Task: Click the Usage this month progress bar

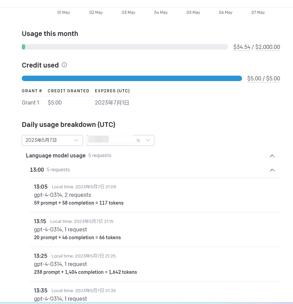Action: (x=125, y=47)
